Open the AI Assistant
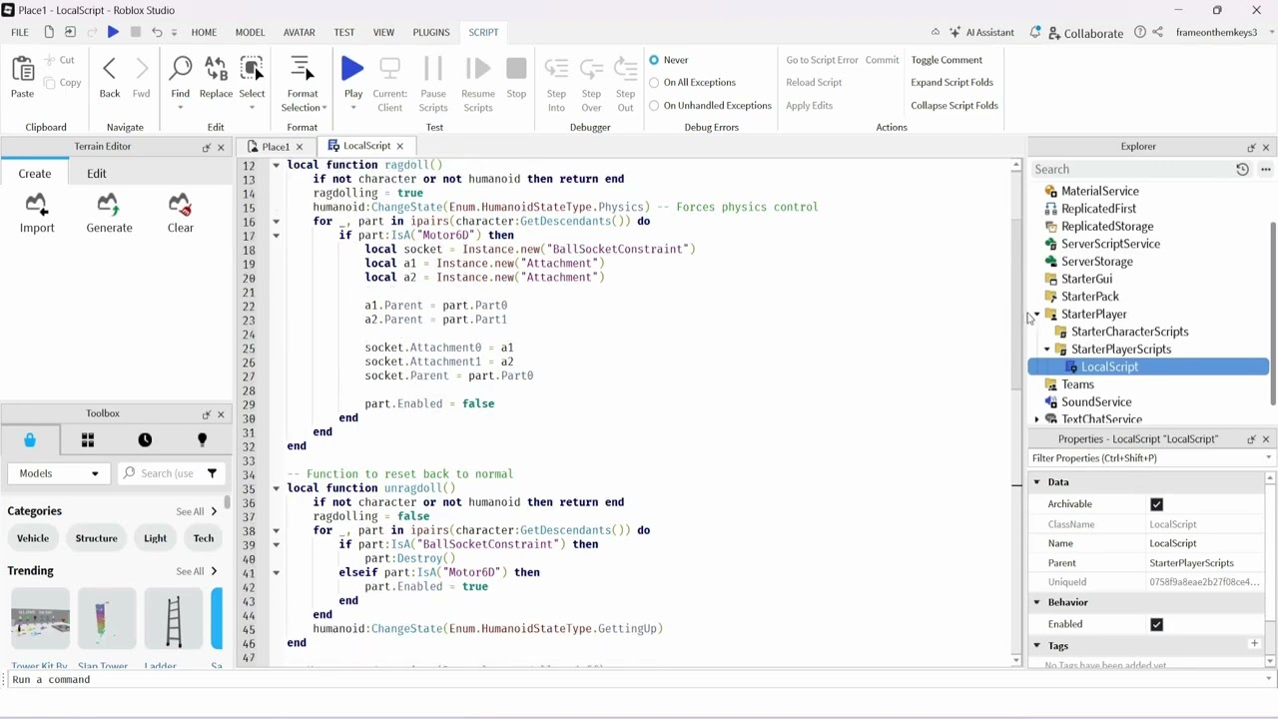The image size is (1278, 719). [x=981, y=32]
